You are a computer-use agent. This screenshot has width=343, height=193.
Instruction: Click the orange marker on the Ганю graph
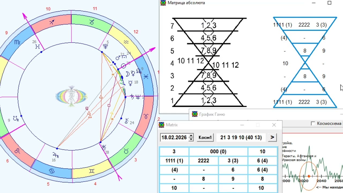[x=309, y=176]
